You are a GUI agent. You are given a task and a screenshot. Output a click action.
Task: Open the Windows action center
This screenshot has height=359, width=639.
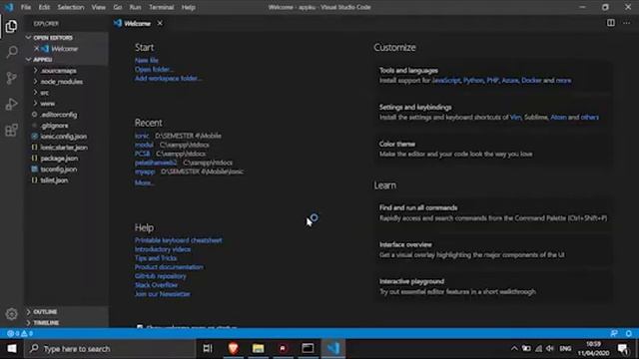tap(623, 348)
